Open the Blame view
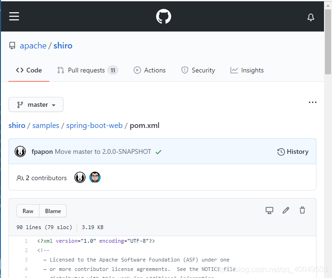The width and height of the screenshot is (332, 278). (53, 211)
